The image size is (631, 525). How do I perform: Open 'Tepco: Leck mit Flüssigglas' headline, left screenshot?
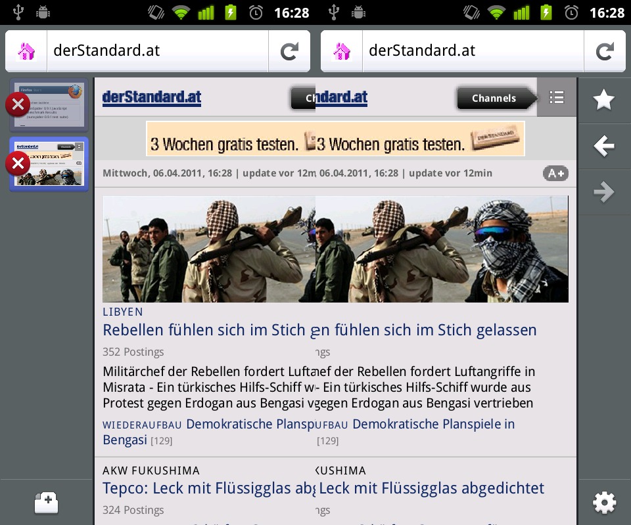tap(209, 488)
